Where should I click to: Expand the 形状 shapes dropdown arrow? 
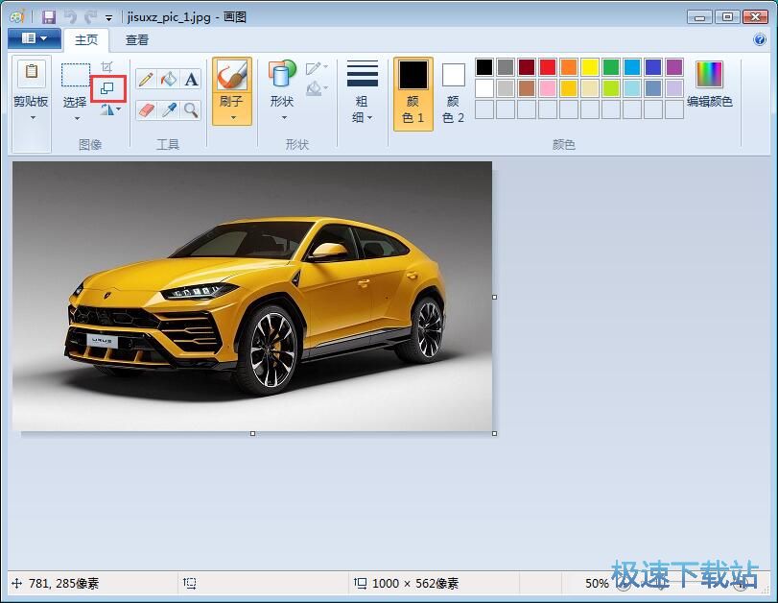coord(284,118)
